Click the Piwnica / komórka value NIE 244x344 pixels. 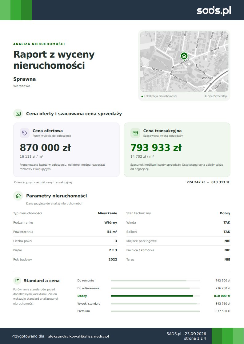227,250
